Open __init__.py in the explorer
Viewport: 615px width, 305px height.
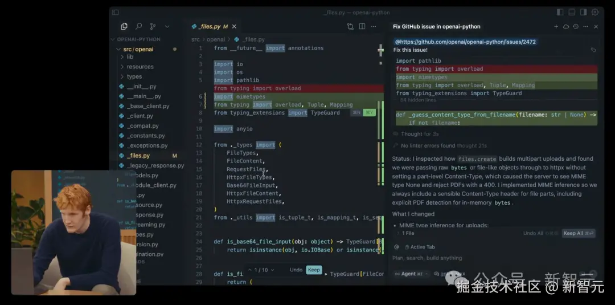pos(141,86)
